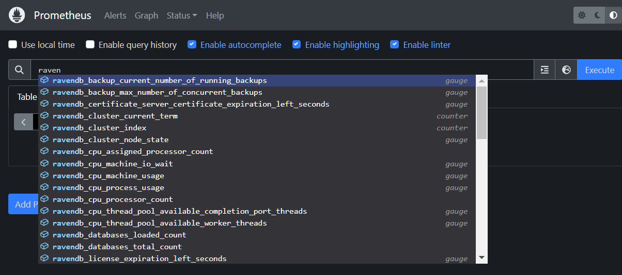Open the Help page
This screenshot has height=275, width=622.
click(x=215, y=15)
